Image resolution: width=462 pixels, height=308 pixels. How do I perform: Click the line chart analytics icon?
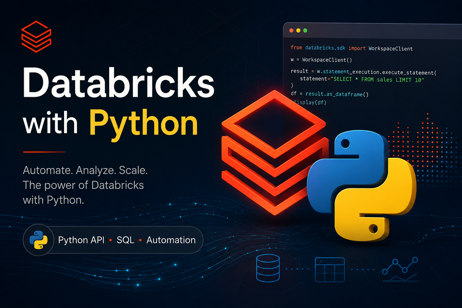pos(400,269)
